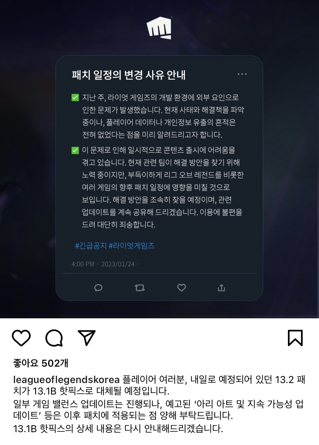Click the small heart icon inside the card
Image resolution: width=319 pixels, height=445 pixels.
coord(182,287)
